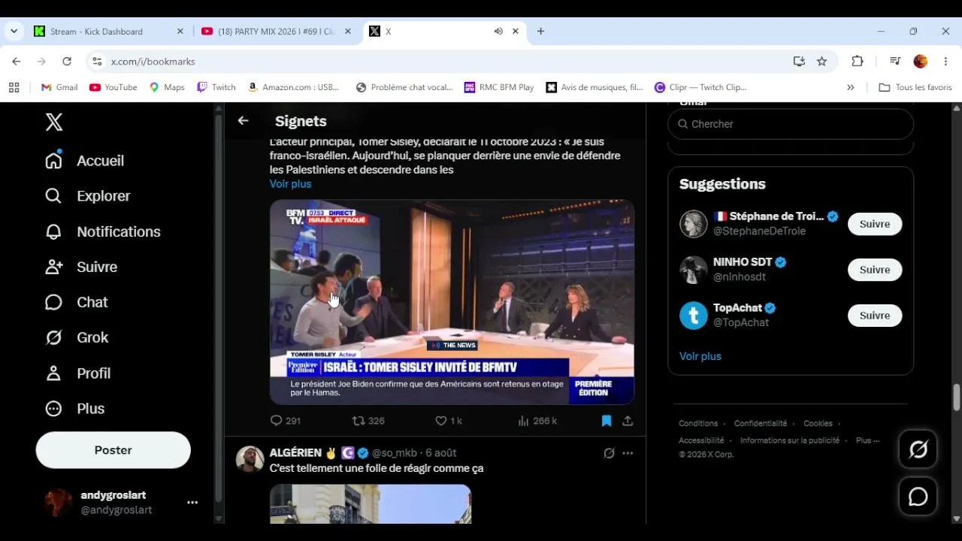Click the address bar URL
Screen dimensions: 962x541
point(153,62)
